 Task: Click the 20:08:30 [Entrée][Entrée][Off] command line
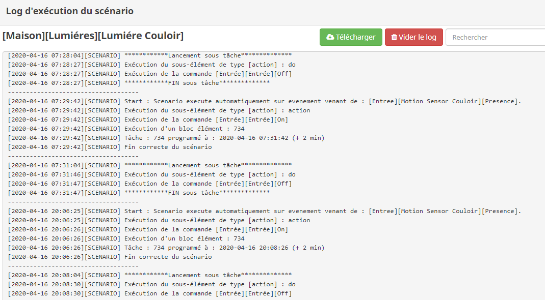click(x=150, y=293)
